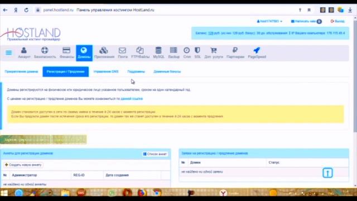Click the browser address bar URL
The image size is (357, 201).
click(59, 10)
